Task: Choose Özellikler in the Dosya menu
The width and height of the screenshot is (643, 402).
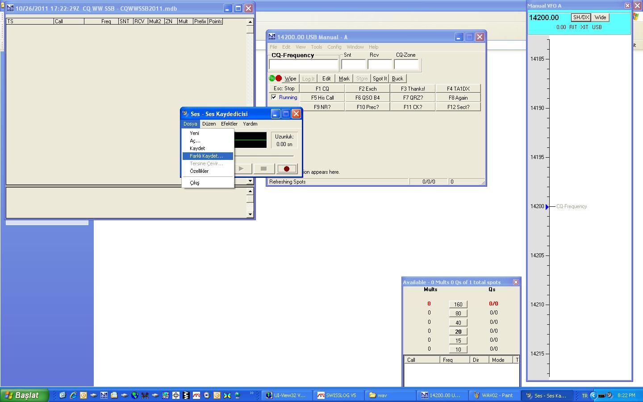Action: pos(199,171)
